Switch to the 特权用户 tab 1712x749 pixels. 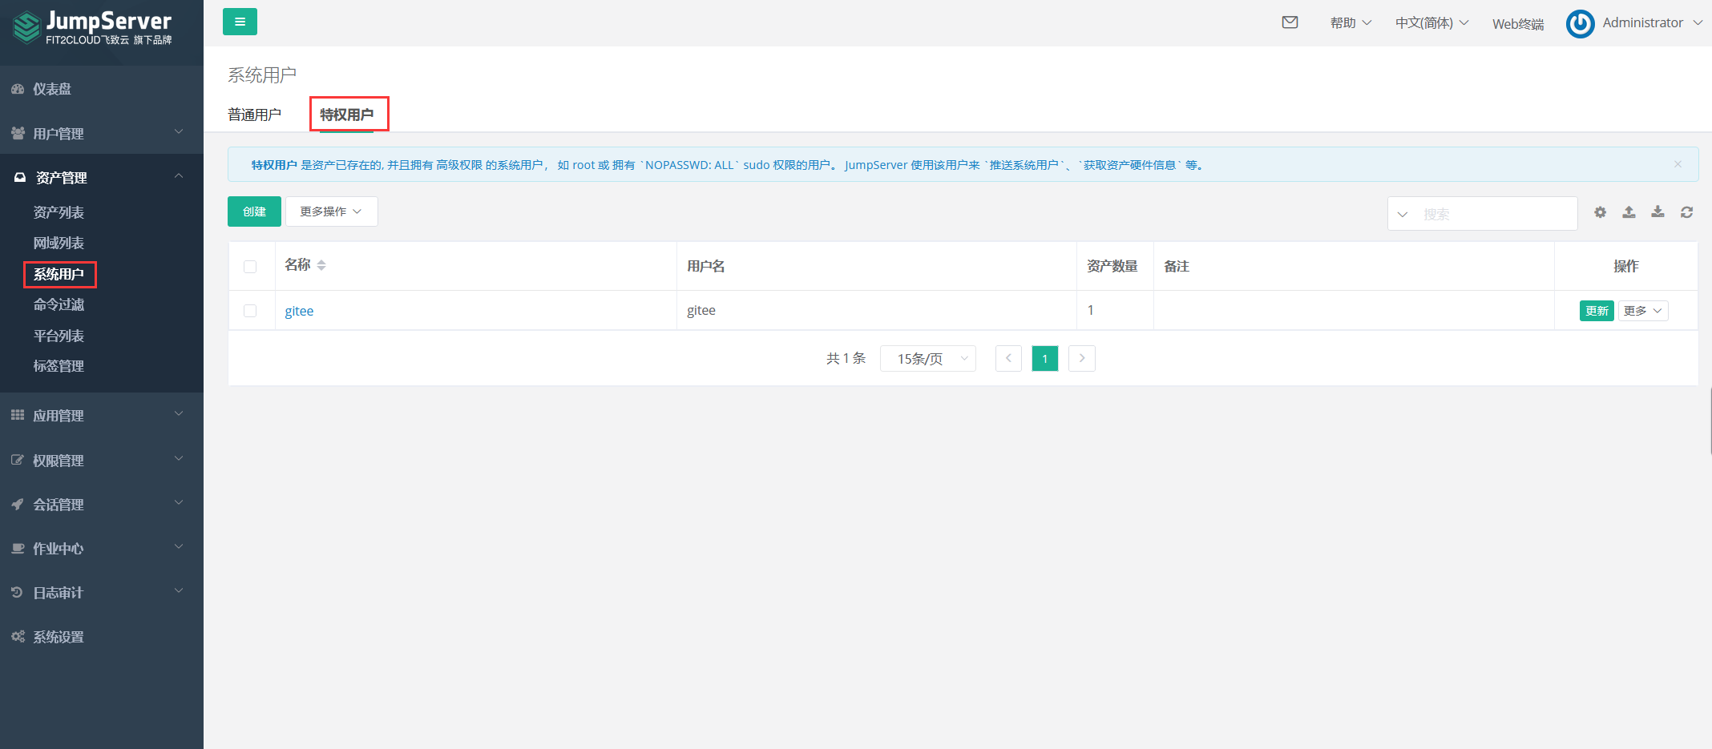[x=346, y=115]
